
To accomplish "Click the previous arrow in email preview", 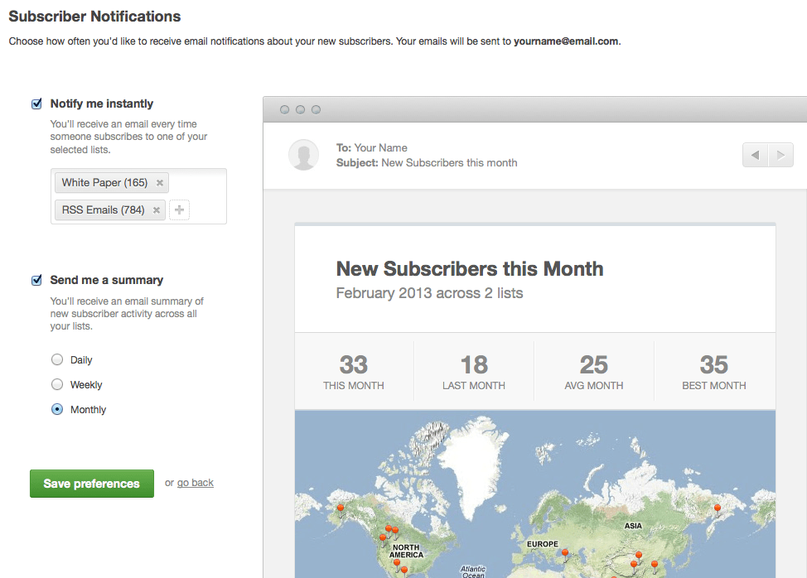I will pyautogui.click(x=755, y=155).
